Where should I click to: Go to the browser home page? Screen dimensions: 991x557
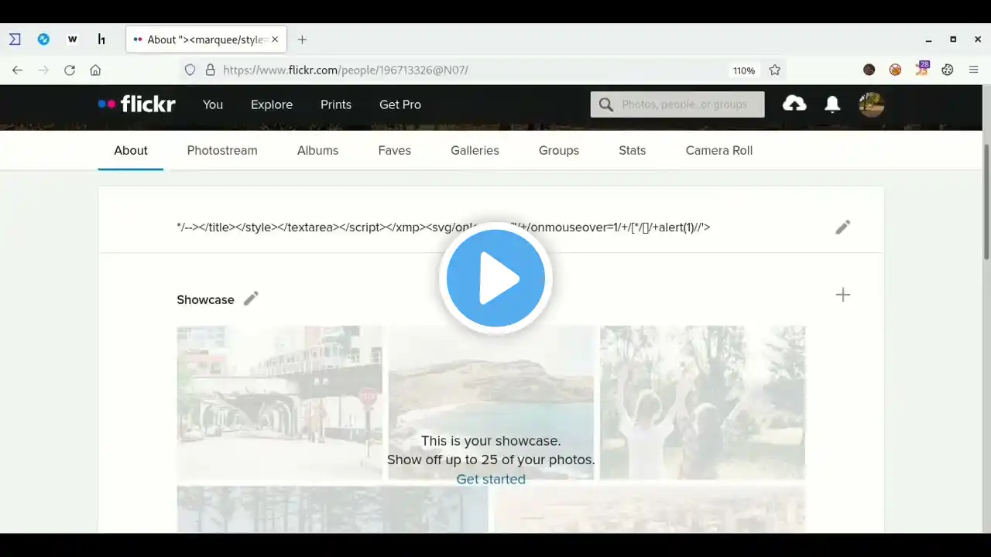[x=95, y=70]
